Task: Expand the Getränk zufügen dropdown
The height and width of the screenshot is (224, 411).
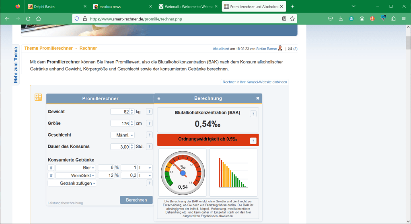Action: click(x=72, y=183)
